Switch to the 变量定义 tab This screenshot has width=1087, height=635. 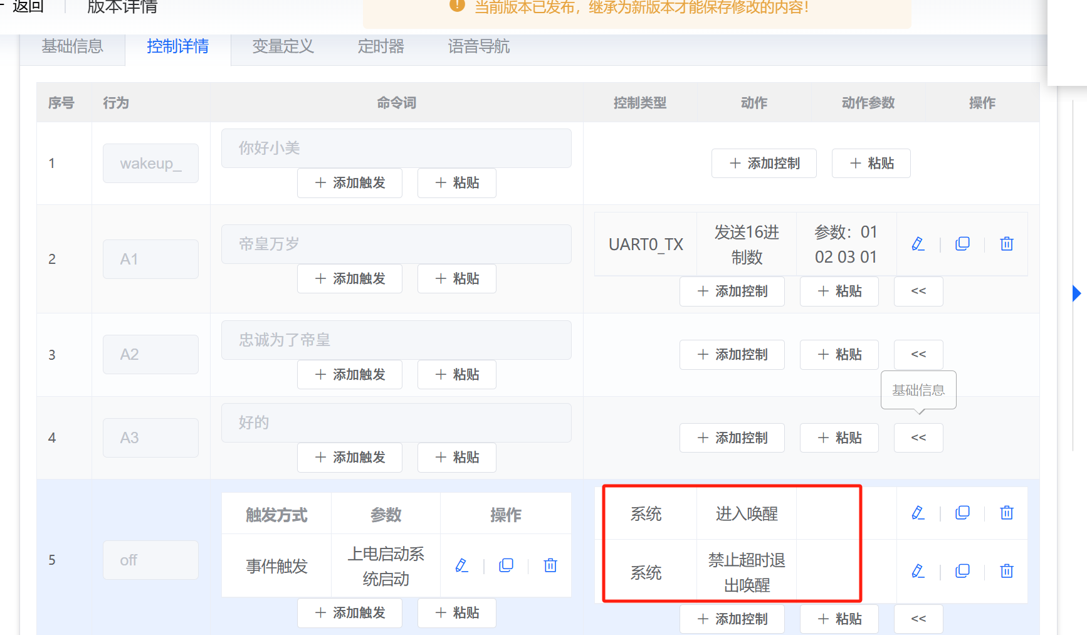pyautogui.click(x=283, y=46)
